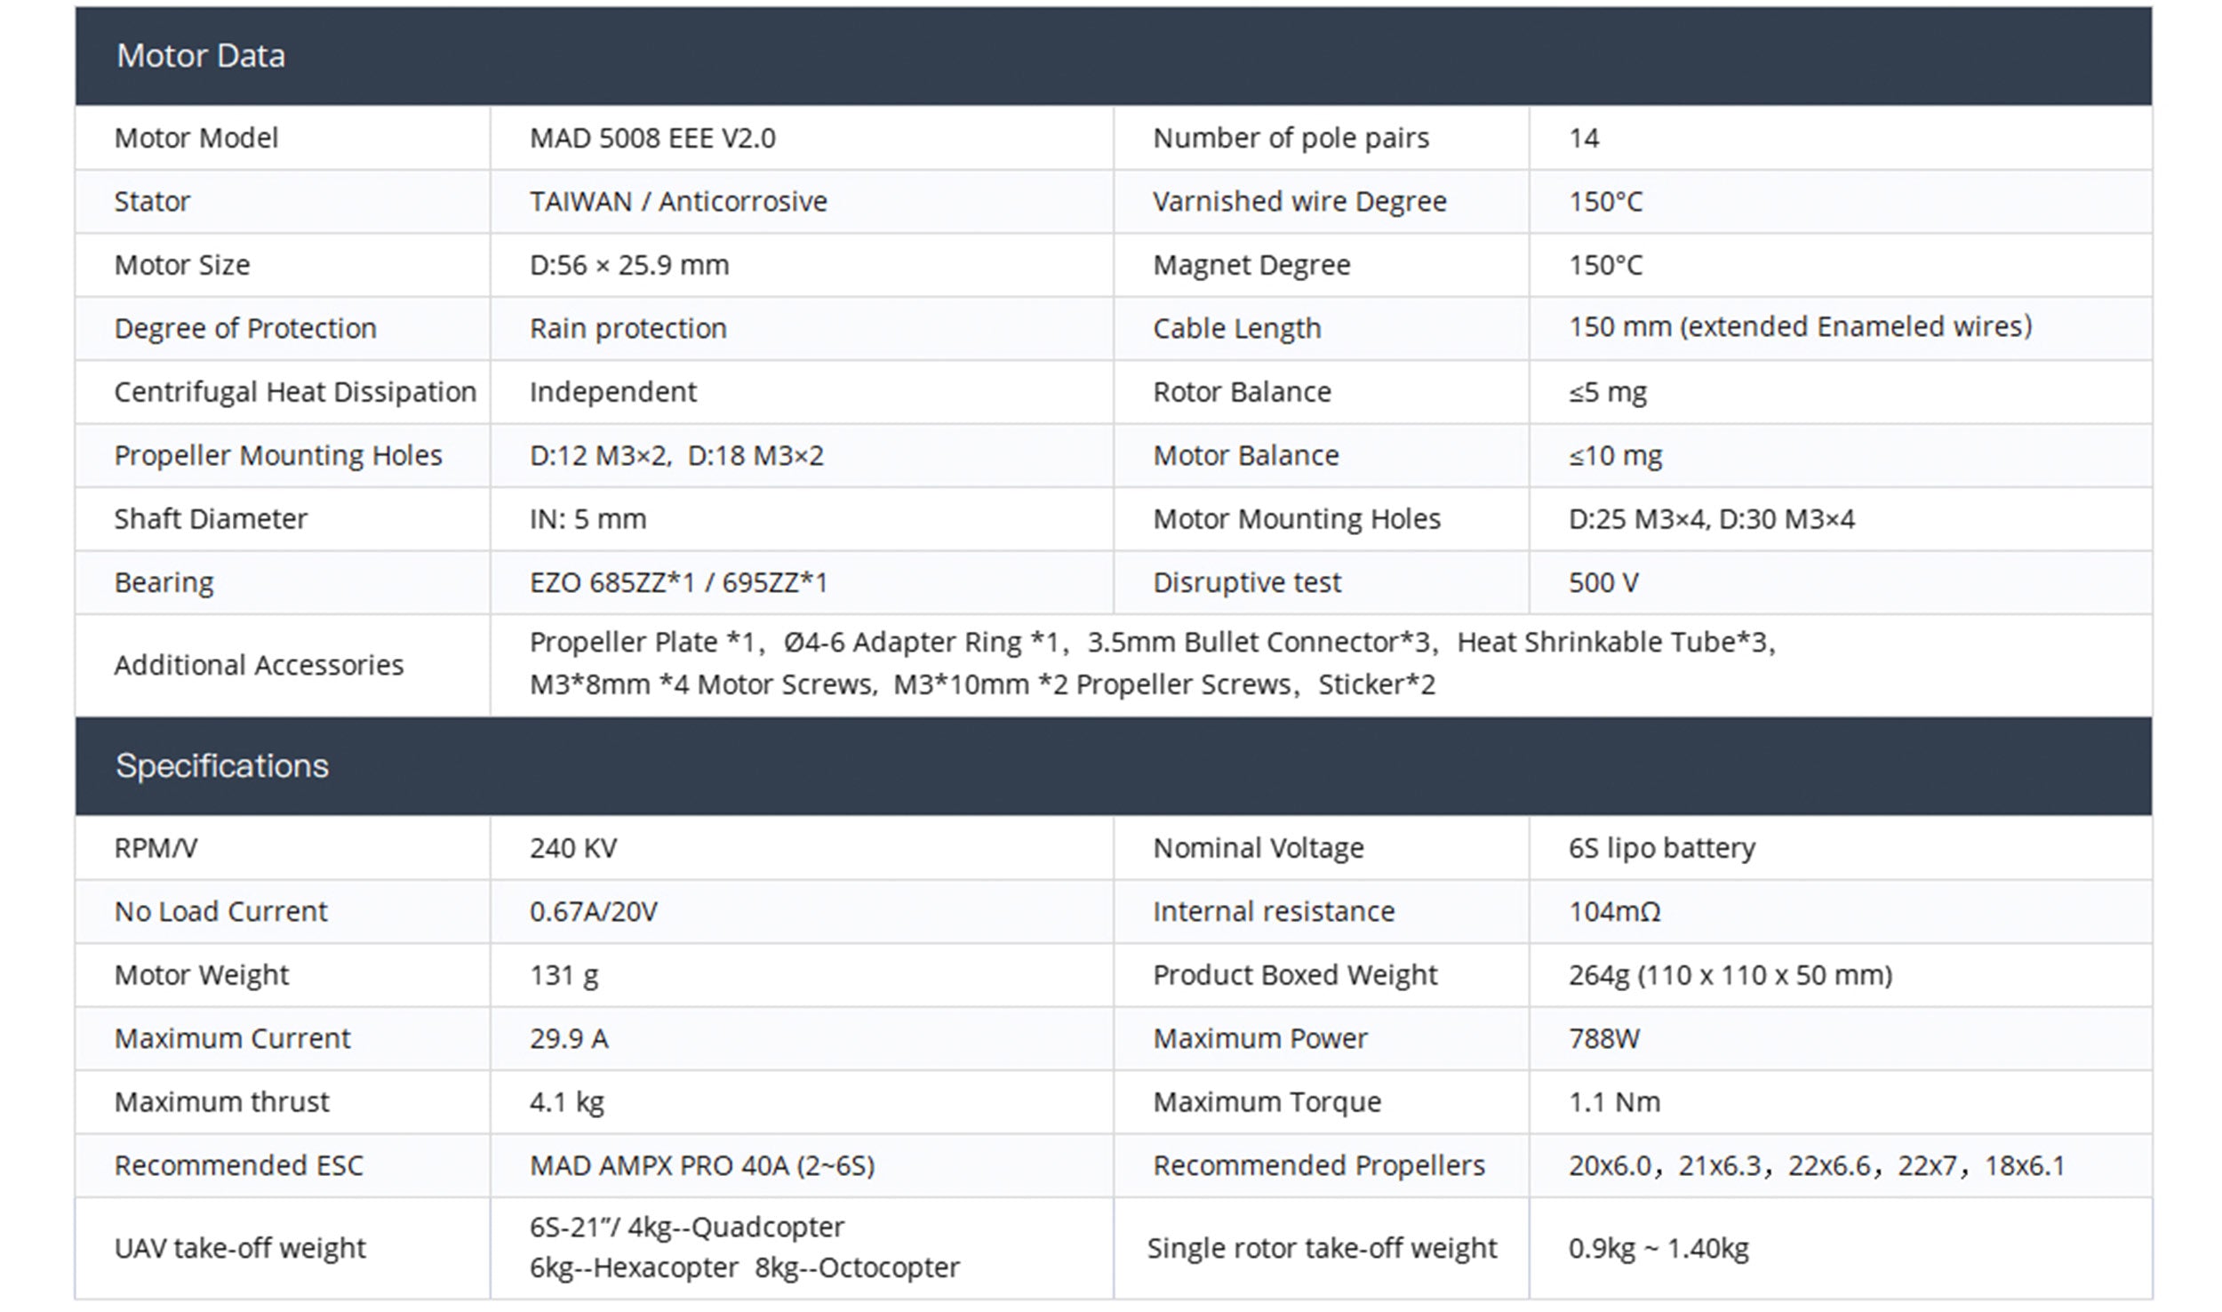Select the Single rotor take-off weight value
2222x1312 pixels.
(x=1659, y=1249)
